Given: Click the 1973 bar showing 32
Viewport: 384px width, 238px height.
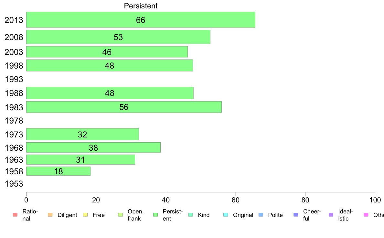Looking at the screenshot, I should [x=82, y=134].
